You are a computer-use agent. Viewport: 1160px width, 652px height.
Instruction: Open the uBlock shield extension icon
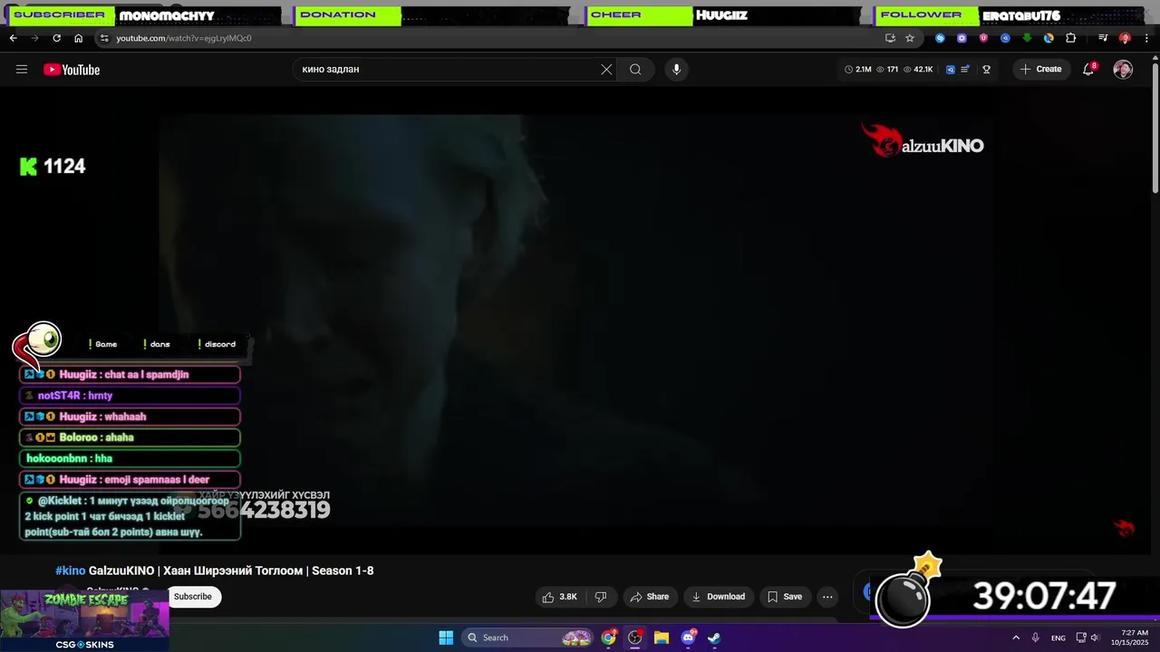click(x=983, y=38)
